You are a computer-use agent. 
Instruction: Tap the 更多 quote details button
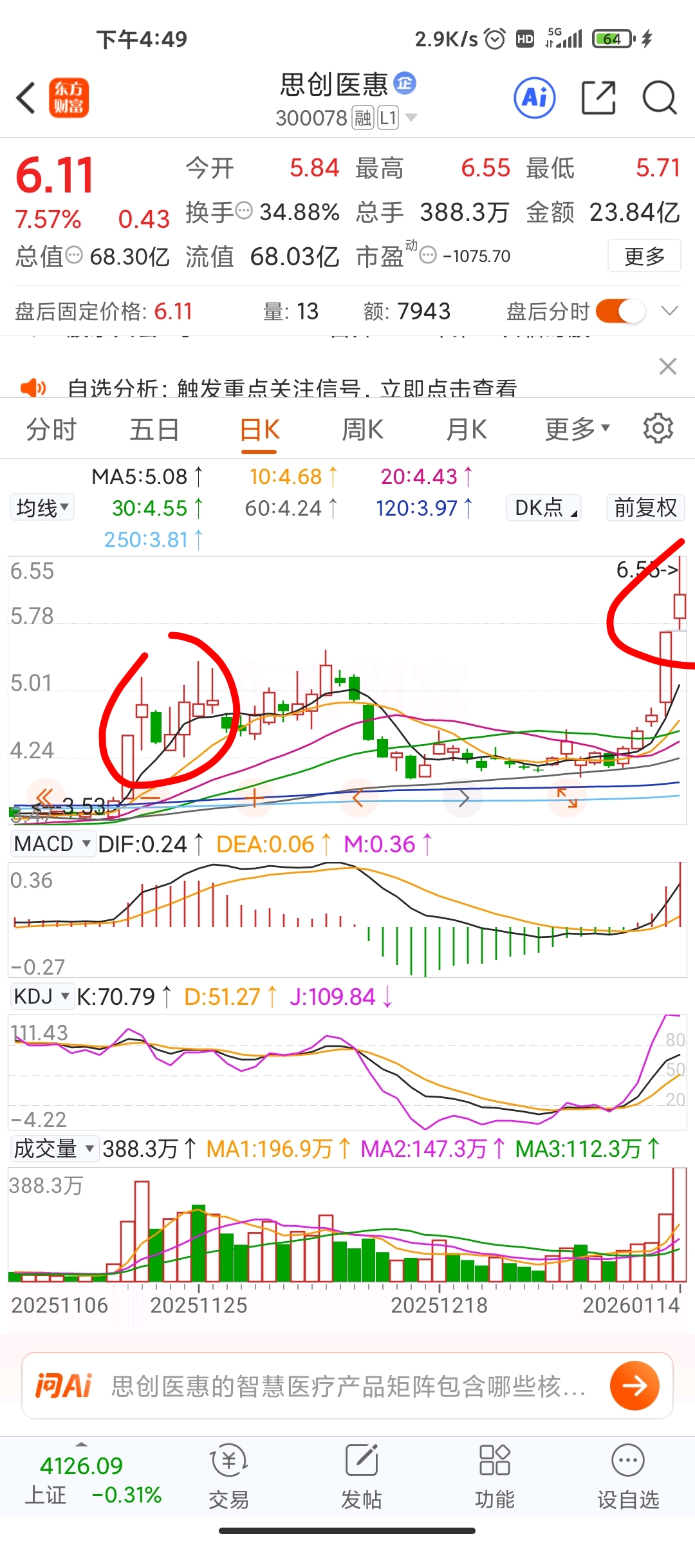point(644,256)
